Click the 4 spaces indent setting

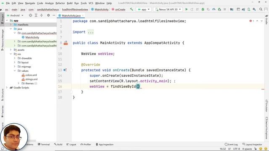tap(247, 149)
